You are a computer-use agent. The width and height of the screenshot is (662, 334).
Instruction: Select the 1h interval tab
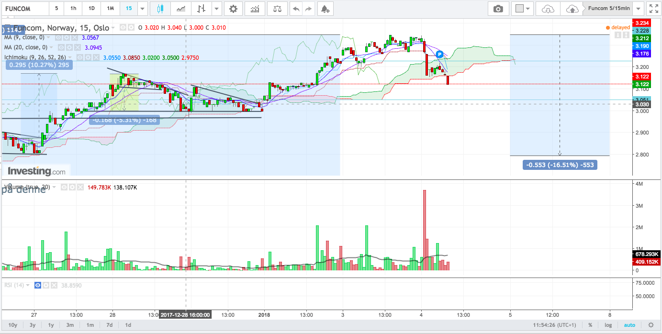click(73, 9)
